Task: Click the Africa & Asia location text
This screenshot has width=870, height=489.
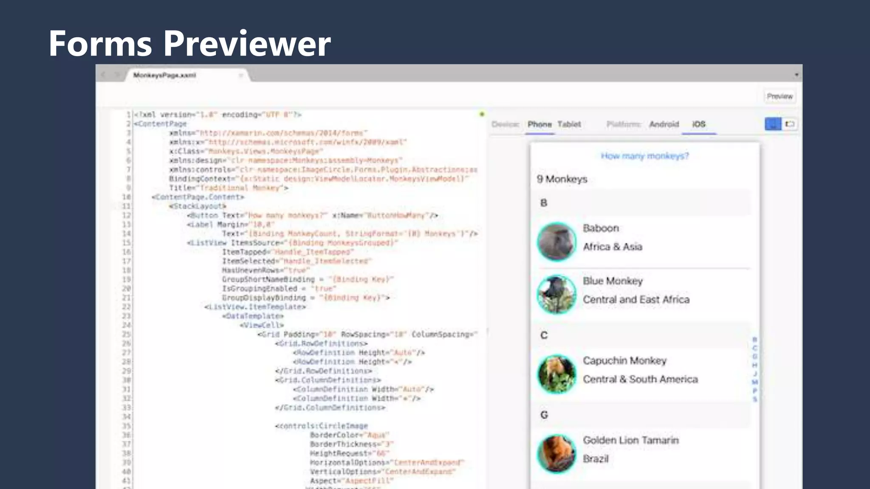Action: click(x=612, y=247)
